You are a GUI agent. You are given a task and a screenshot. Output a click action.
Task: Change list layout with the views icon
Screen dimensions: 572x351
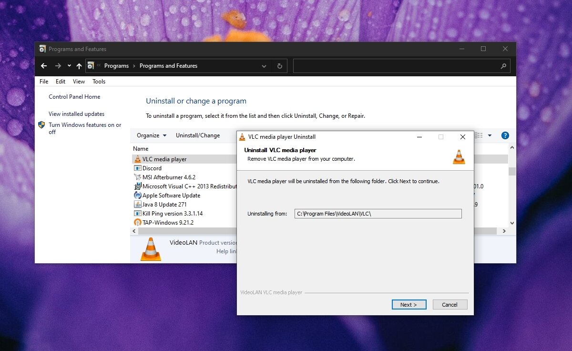[x=479, y=135]
